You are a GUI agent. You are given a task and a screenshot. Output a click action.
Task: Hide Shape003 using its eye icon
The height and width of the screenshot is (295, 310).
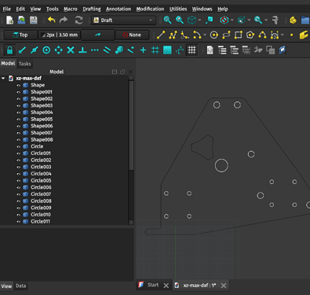click(18, 105)
